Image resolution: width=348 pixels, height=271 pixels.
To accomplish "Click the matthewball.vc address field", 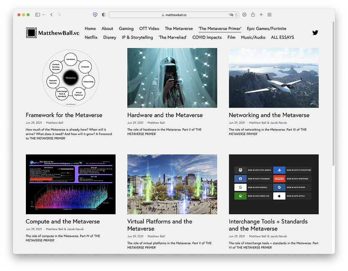I will 174,15.
